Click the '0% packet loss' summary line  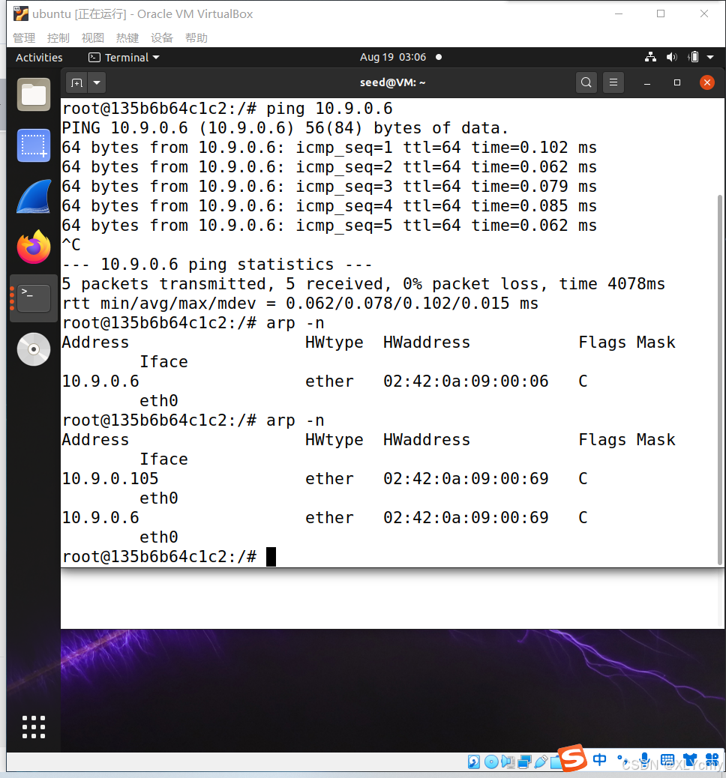[364, 284]
